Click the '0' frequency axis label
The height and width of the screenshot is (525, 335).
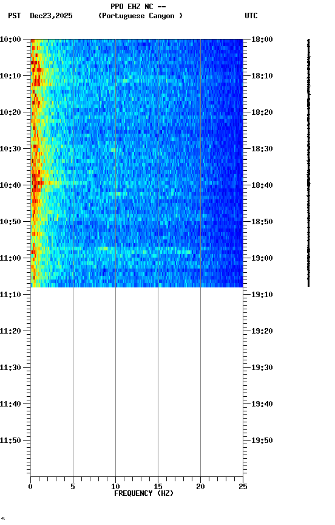tap(30, 487)
